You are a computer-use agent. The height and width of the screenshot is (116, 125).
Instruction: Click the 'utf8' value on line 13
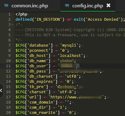(72, 76)
